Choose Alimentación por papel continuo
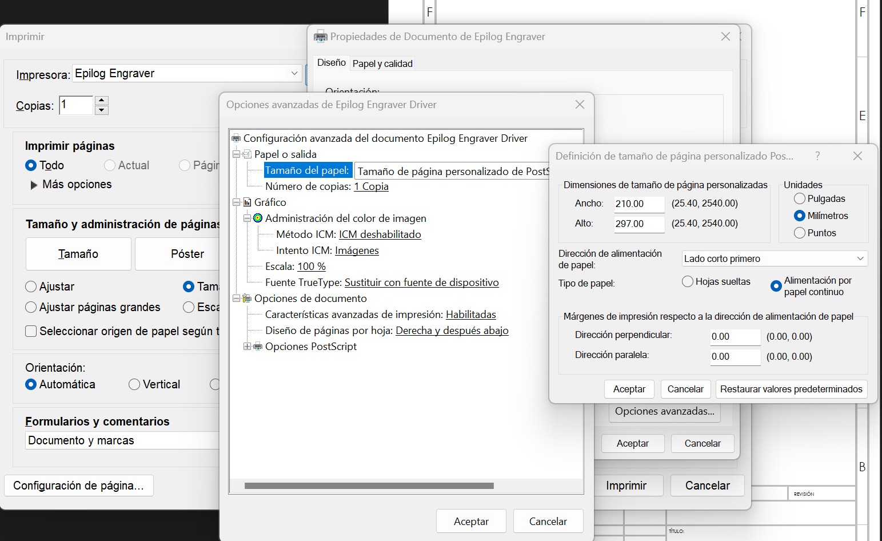The height and width of the screenshot is (541, 882). (776, 286)
